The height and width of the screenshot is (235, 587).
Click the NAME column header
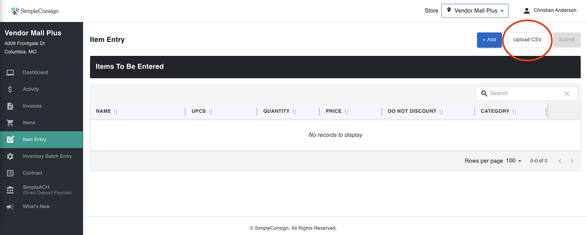tap(103, 111)
